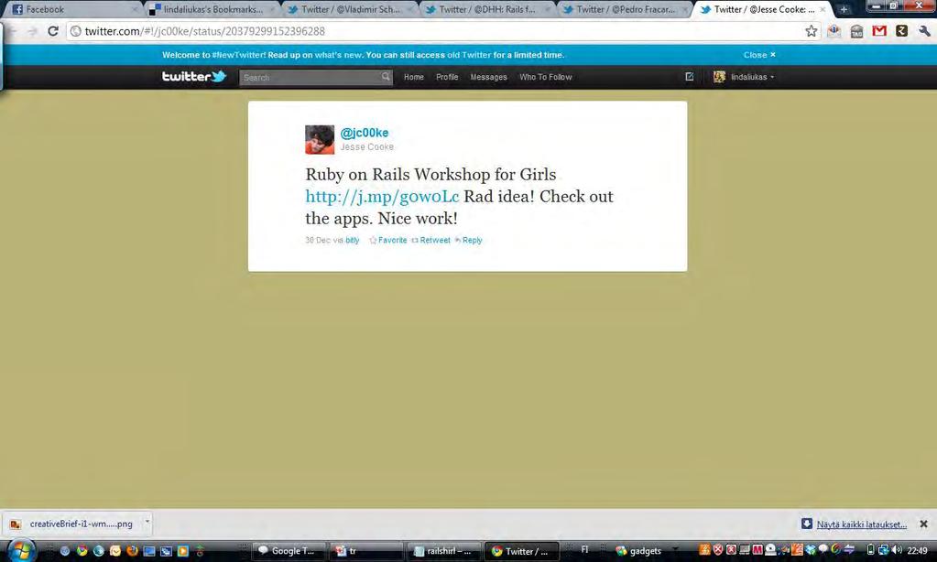Image resolution: width=937 pixels, height=562 pixels.
Task: Click the FI language indicator
Action: [x=584, y=549]
